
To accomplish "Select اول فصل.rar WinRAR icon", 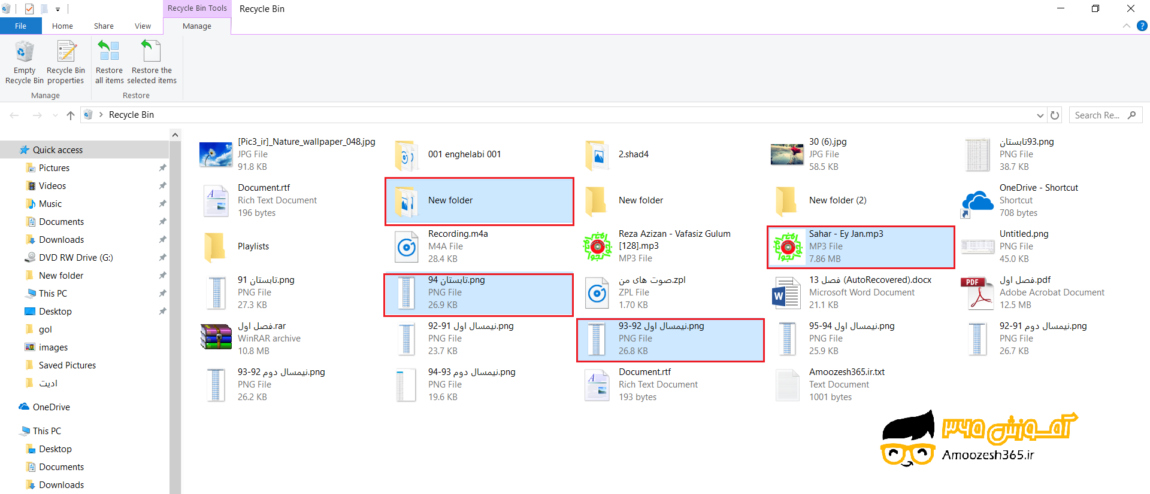I will pyautogui.click(x=216, y=337).
